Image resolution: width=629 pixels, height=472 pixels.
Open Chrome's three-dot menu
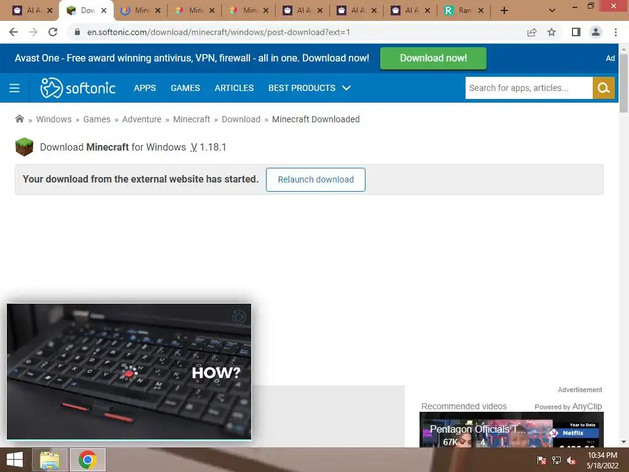(x=615, y=32)
